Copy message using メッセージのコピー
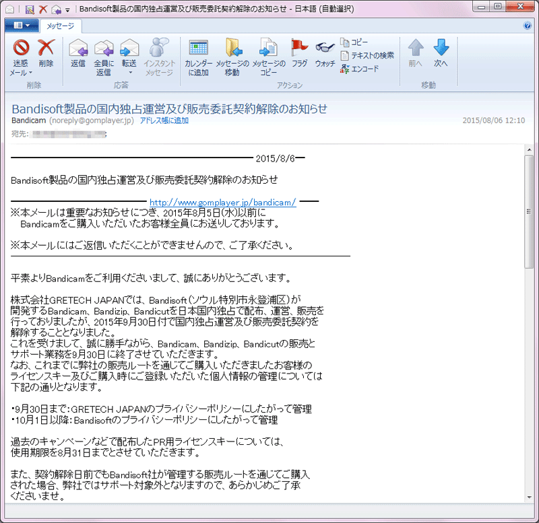The image size is (539, 523). point(268,57)
